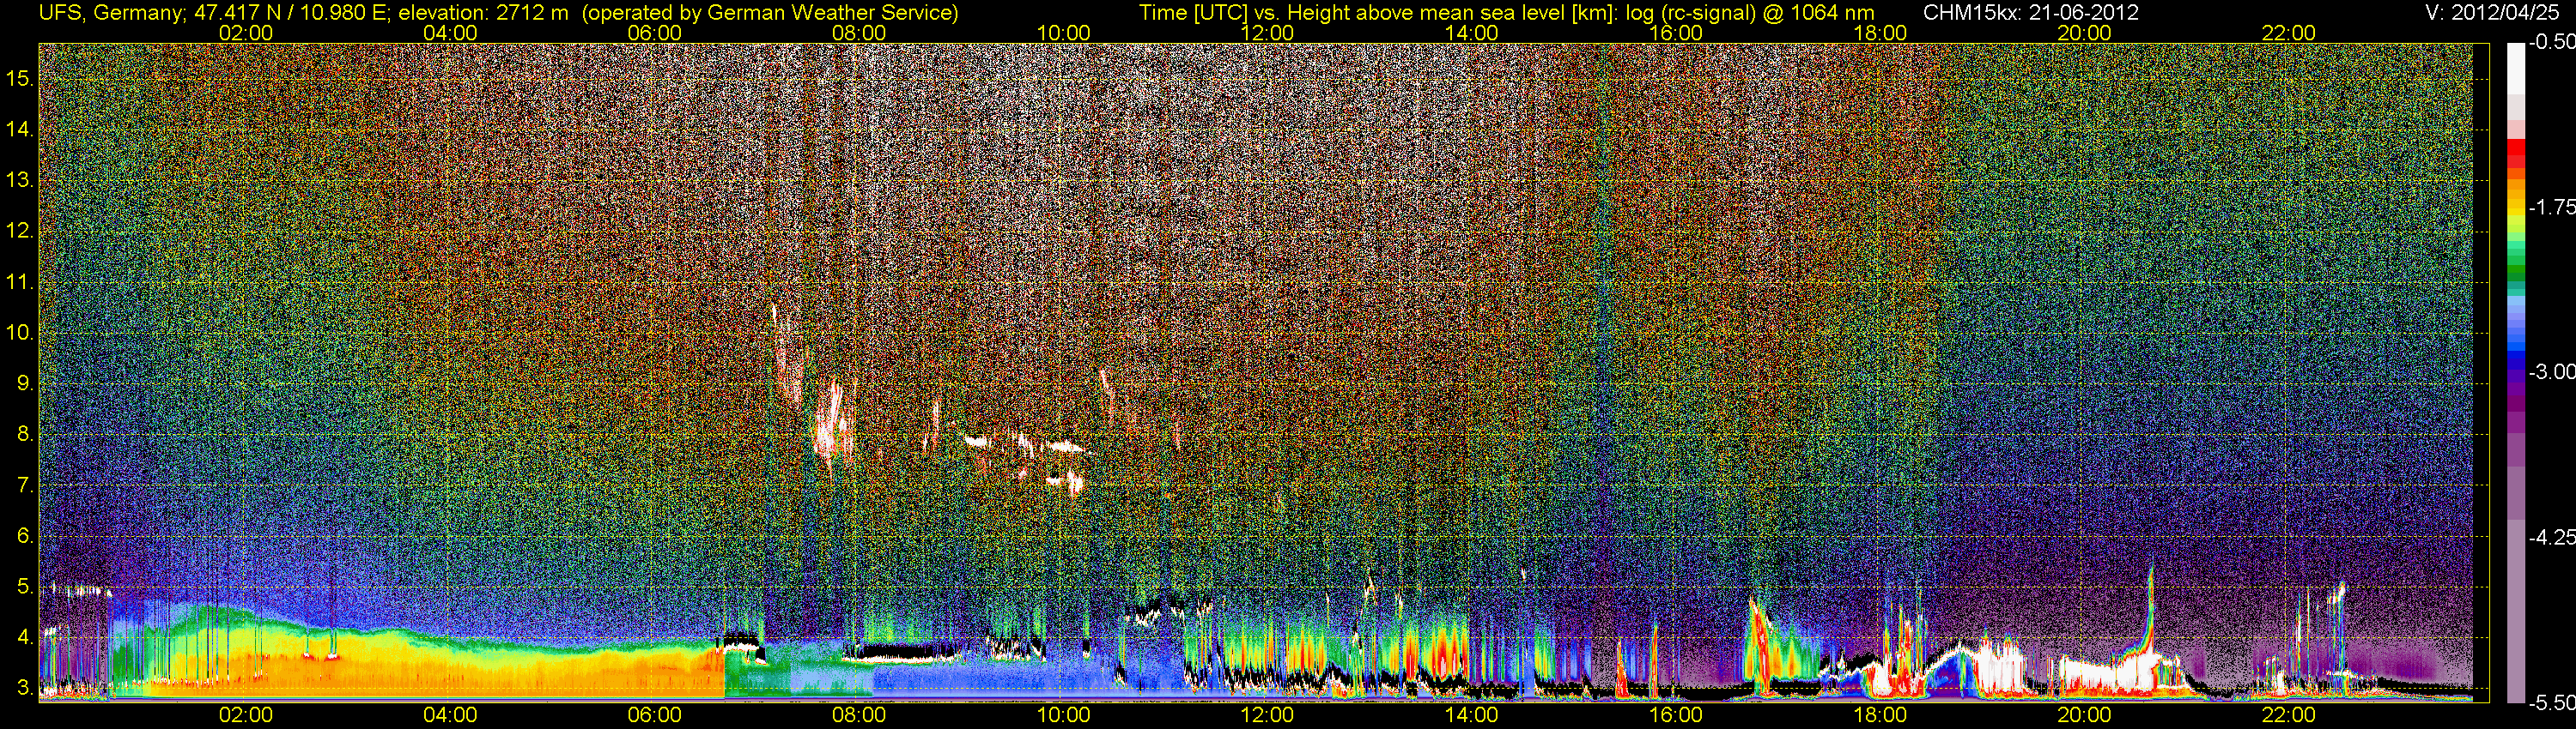Click the 12:00 label on the bottom time axis
The height and width of the screenshot is (729, 2576).
coord(1267,715)
